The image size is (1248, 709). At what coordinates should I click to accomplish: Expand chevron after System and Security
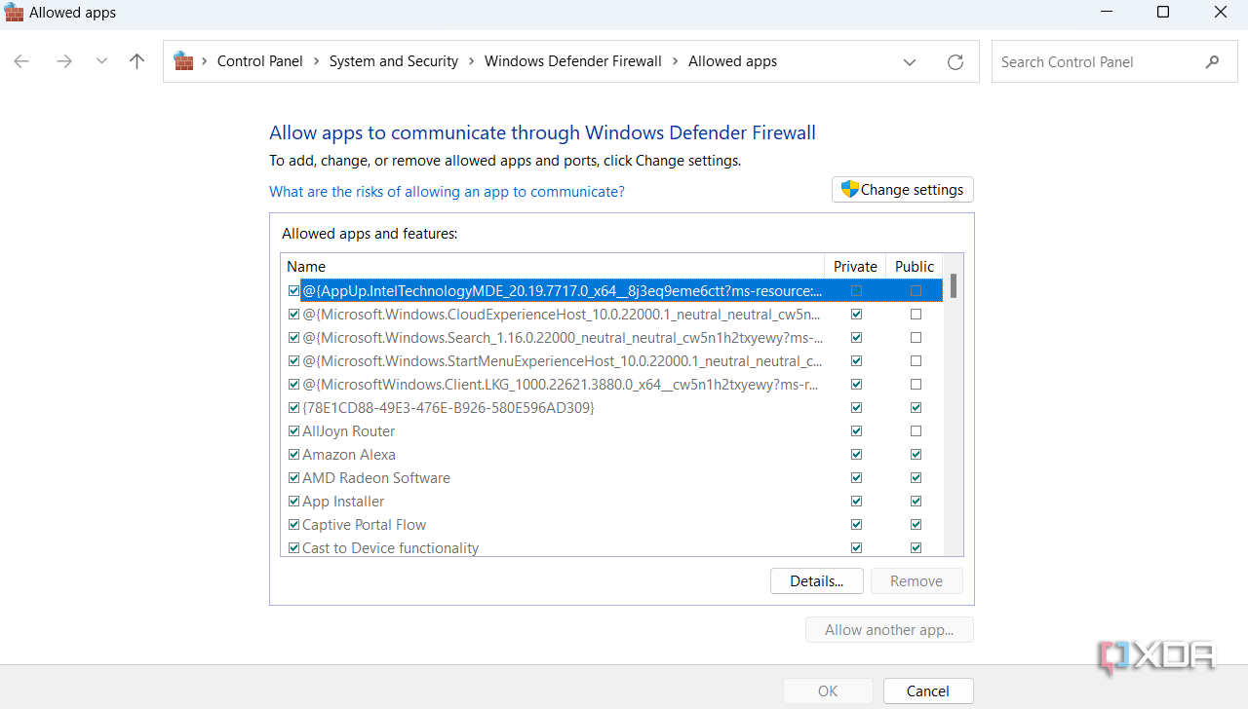tap(472, 61)
